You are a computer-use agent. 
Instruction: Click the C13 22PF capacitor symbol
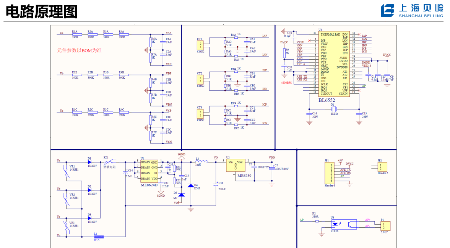click(x=359, y=114)
